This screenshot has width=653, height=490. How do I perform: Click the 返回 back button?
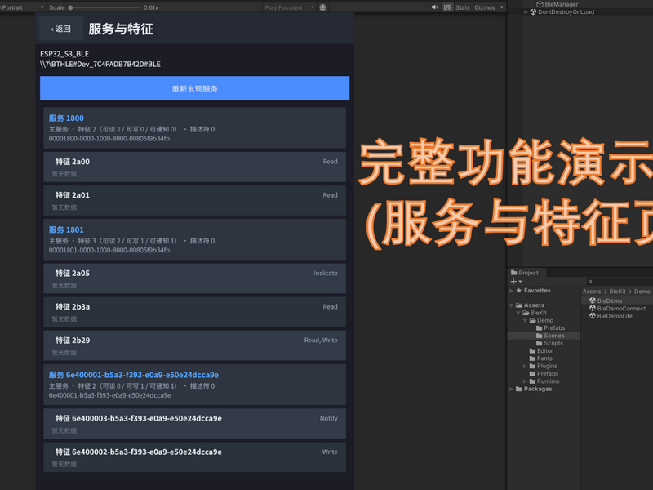[61, 29]
